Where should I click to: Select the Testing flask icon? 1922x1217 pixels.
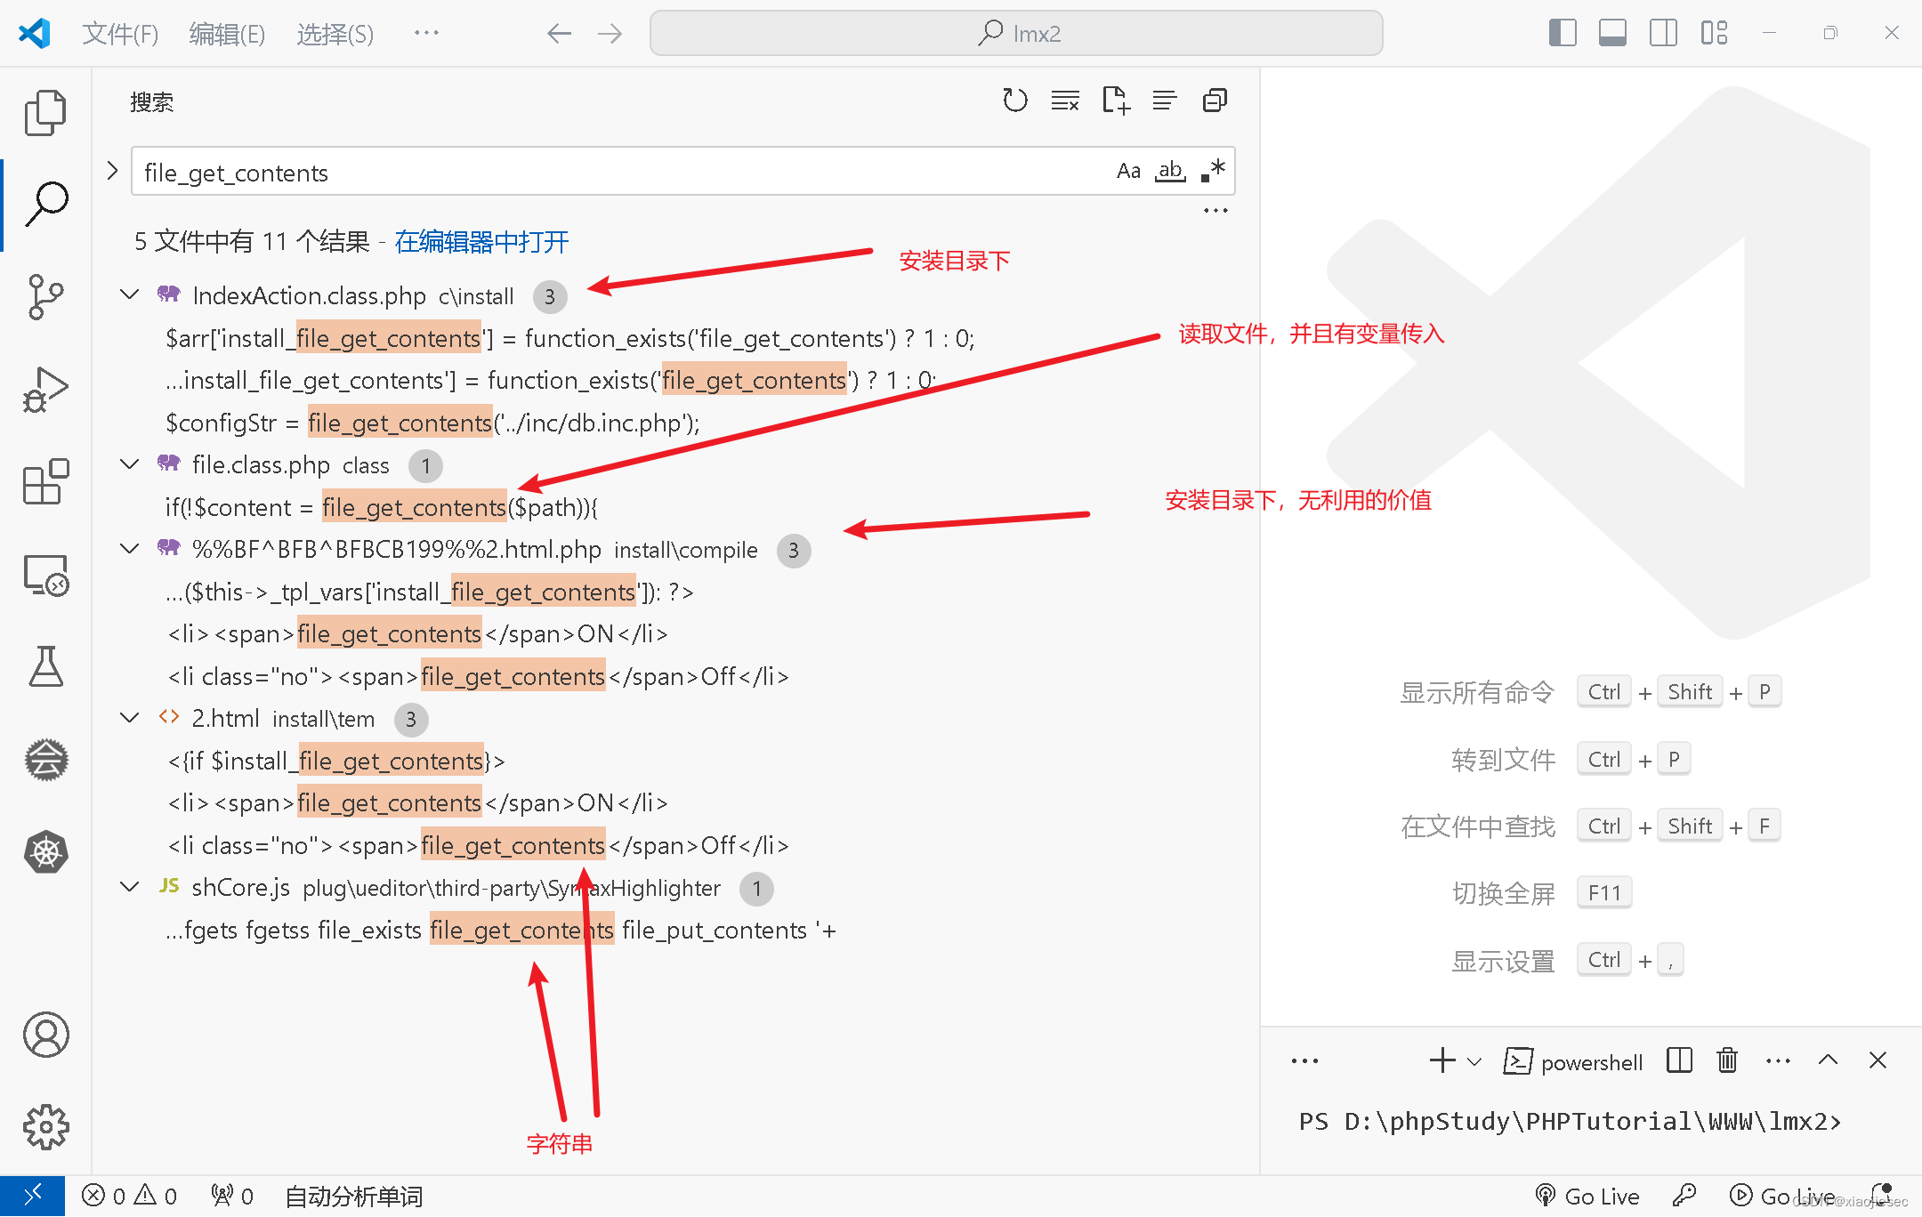click(45, 667)
